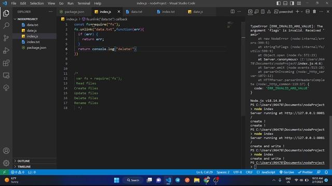This screenshot has width=332, height=186.
Task: Click the Prettier status button
Action: 305,172
